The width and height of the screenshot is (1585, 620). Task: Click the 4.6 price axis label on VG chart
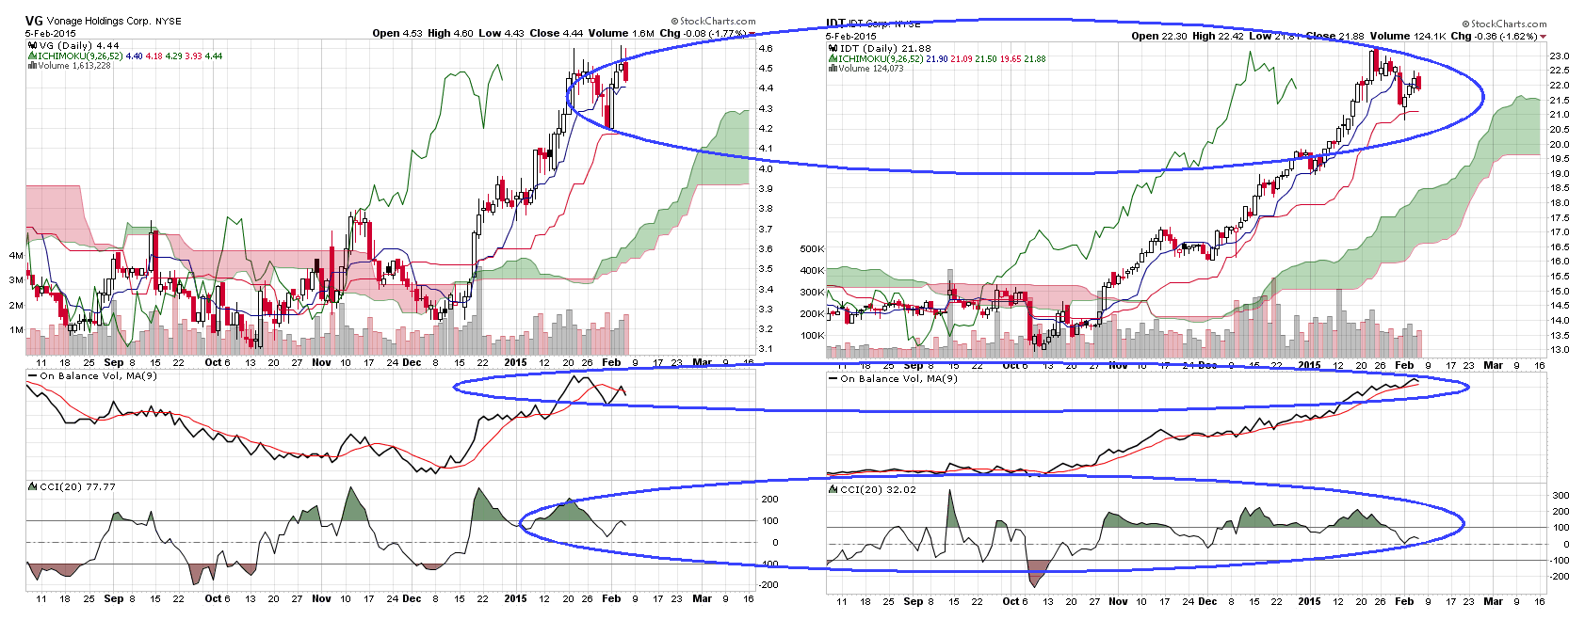[767, 48]
